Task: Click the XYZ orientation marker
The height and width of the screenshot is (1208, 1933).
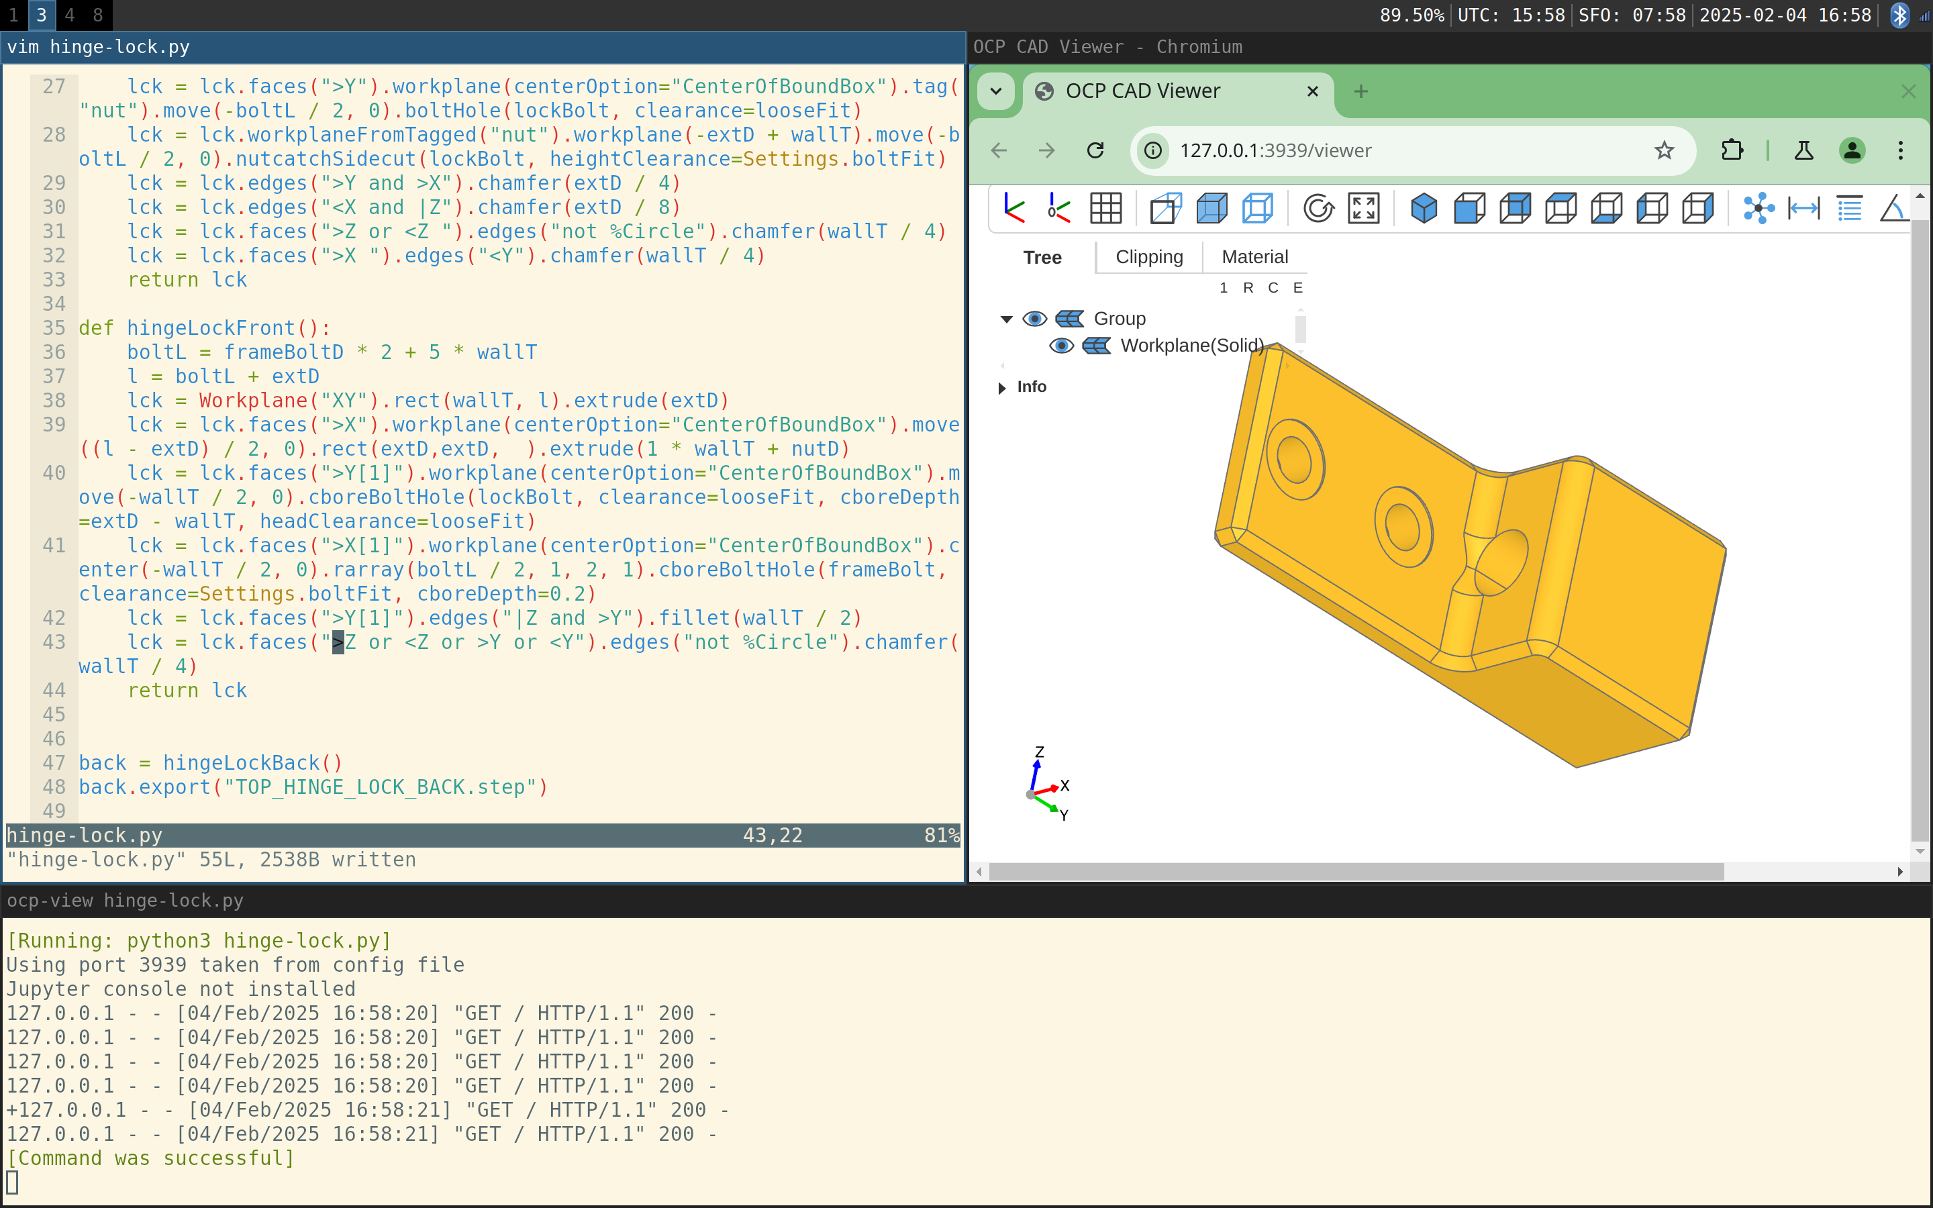Action: pyautogui.click(x=1047, y=785)
